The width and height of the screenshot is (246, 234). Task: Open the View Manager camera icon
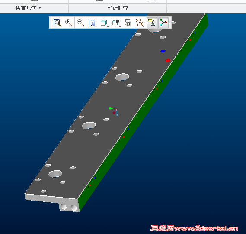pyautogui.click(x=128, y=23)
